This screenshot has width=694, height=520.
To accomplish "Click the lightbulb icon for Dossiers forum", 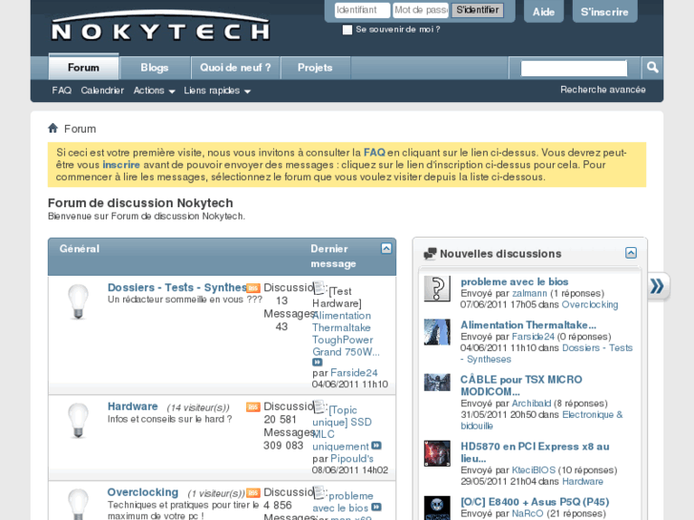I will (78, 302).
